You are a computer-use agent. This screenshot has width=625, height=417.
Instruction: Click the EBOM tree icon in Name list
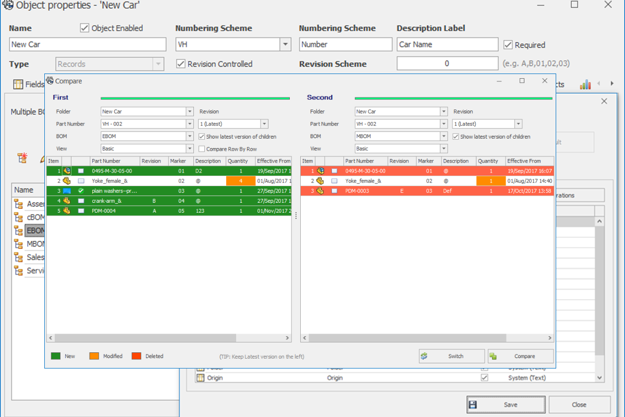(18, 230)
